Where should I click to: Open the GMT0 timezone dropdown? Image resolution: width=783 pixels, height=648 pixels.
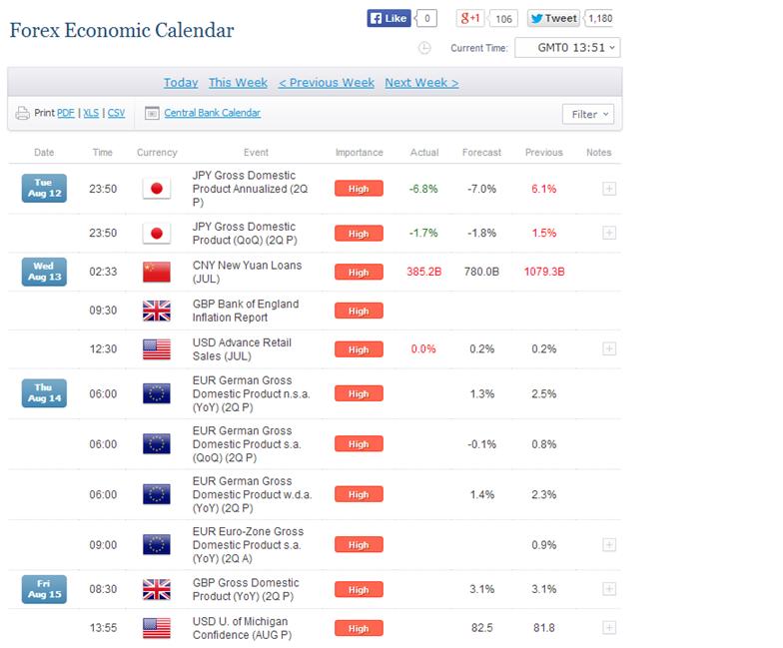tap(566, 48)
